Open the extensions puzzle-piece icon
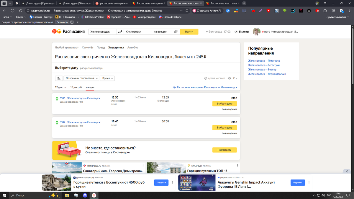354x199 pixels. pos(325,11)
